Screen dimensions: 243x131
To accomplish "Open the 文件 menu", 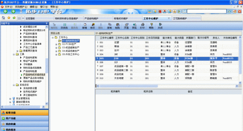I will pyautogui.click(x=8, y=7).
